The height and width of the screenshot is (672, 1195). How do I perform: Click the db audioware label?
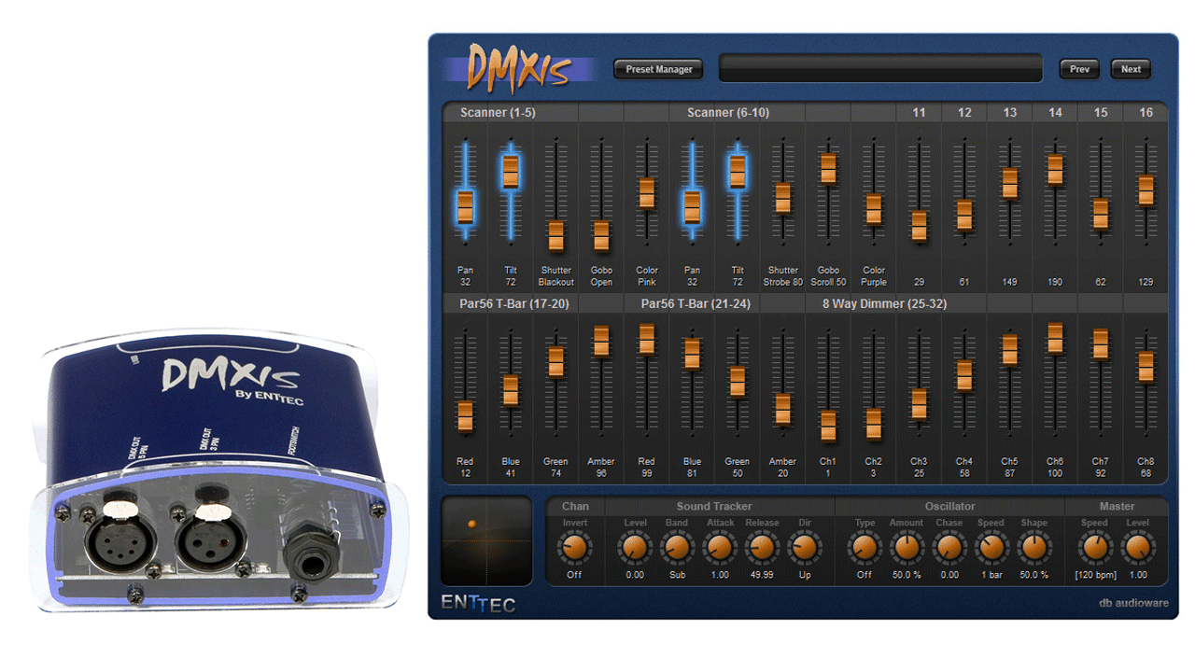click(1133, 603)
